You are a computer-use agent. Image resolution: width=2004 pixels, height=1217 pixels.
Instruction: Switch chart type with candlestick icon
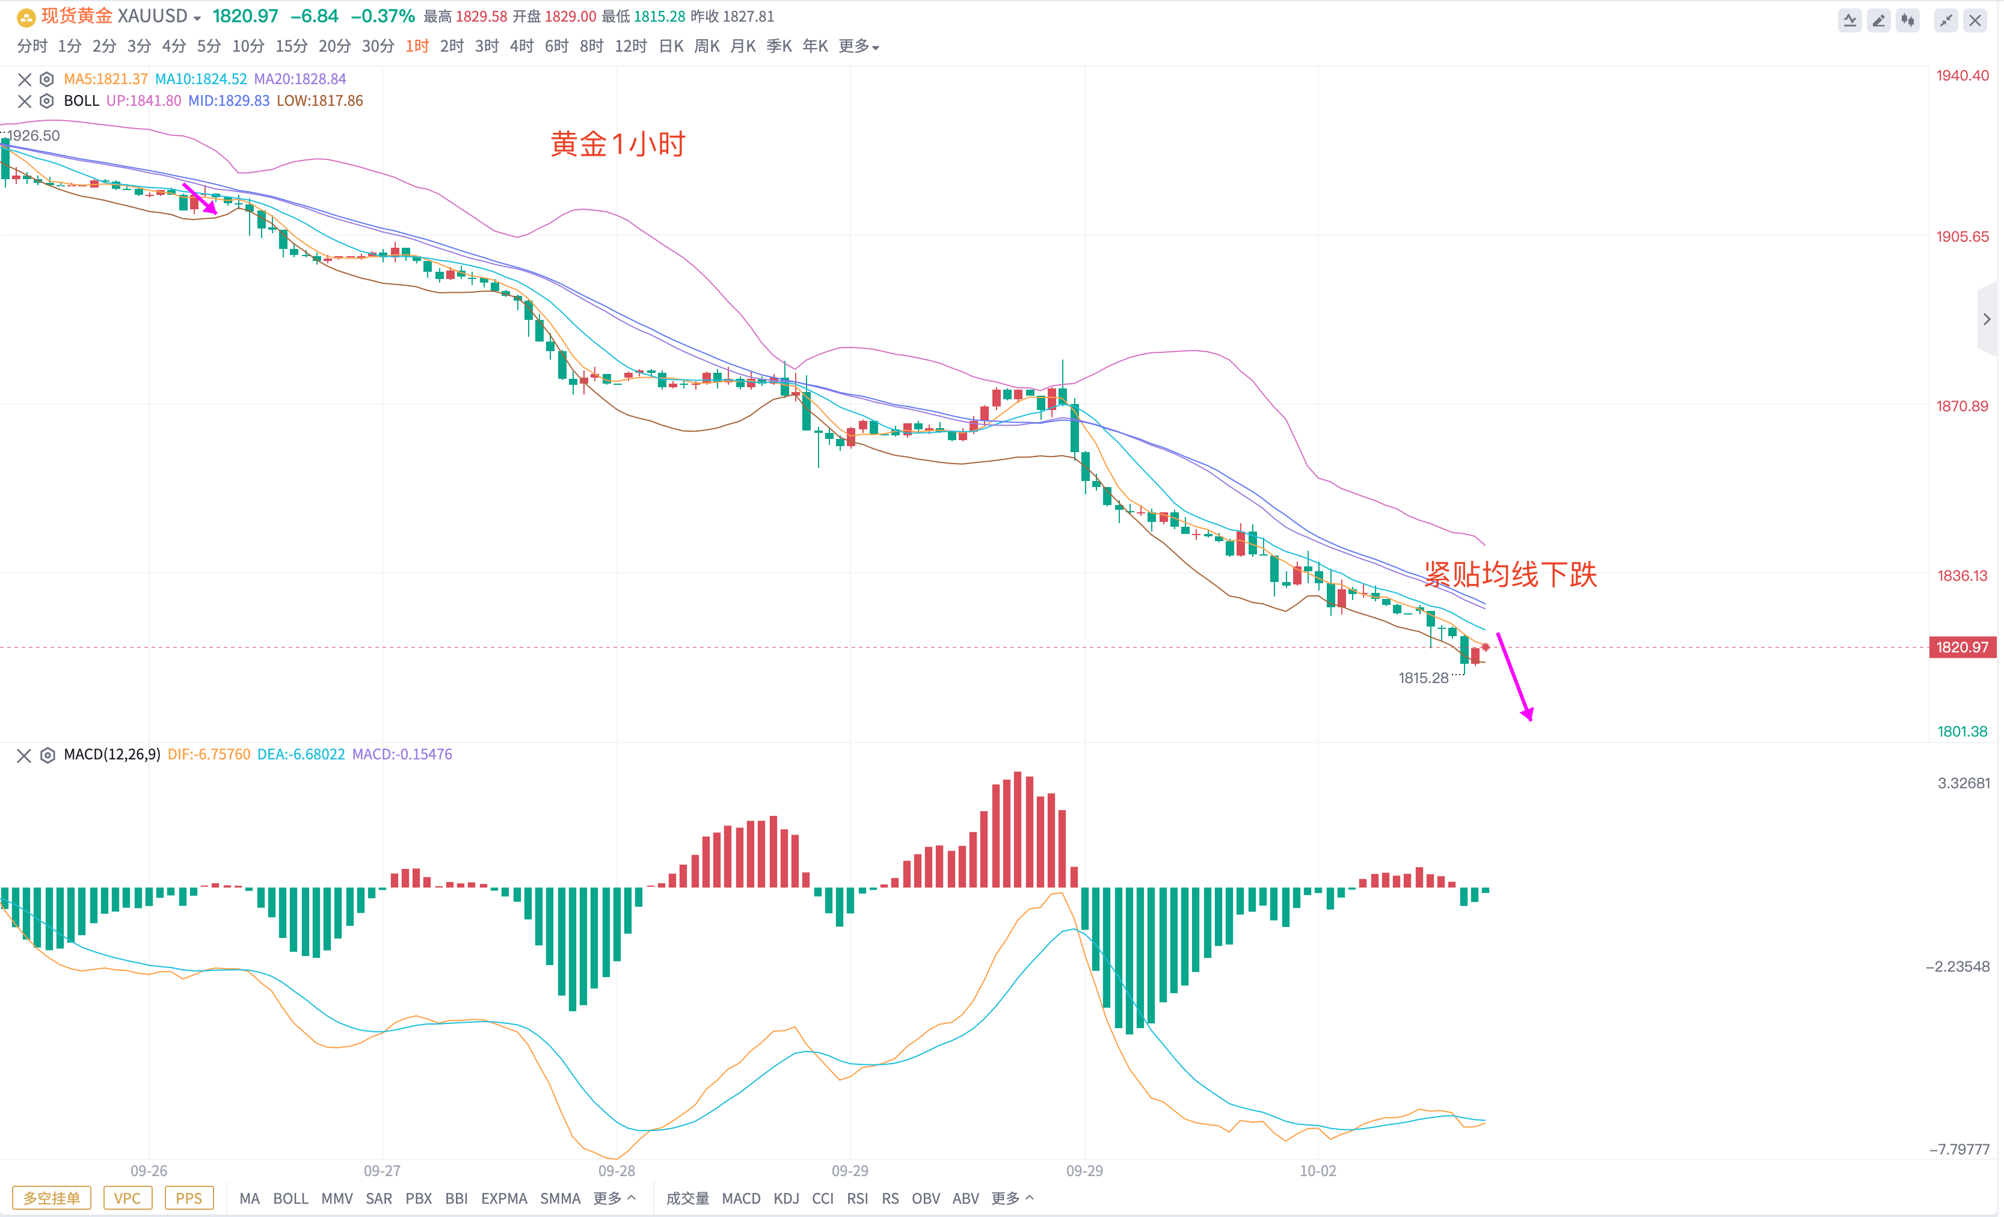[x=1908, y=20]
